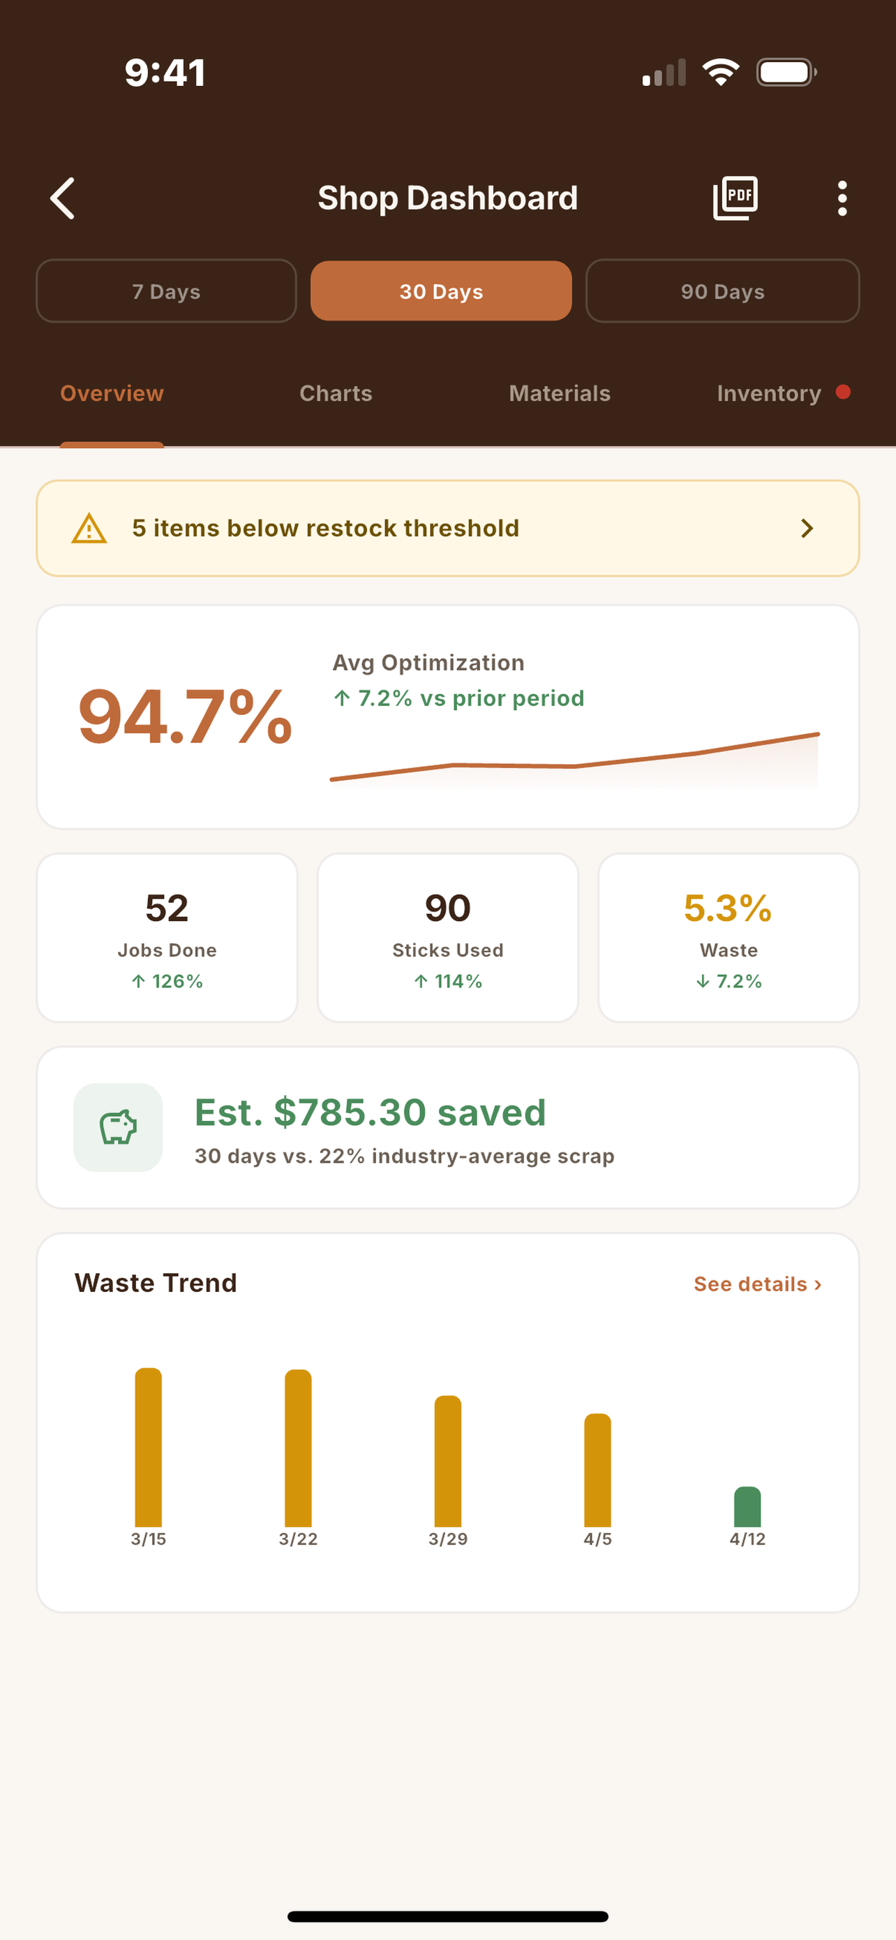This screenshot has height=1940, width=896.
Task: Select the 7 Days range
Action: click(166, 291)
